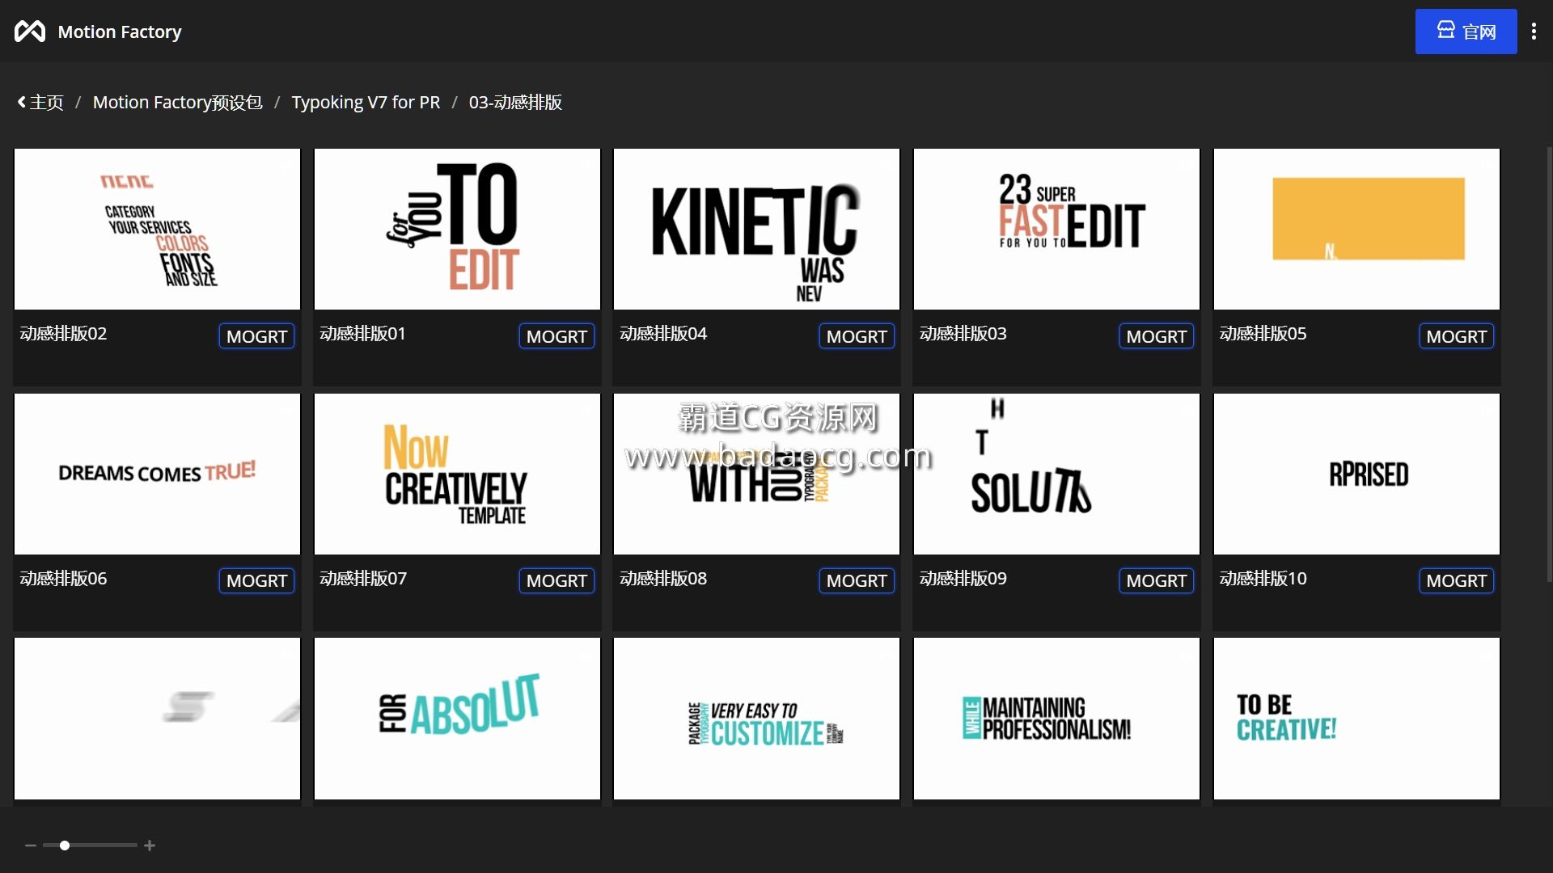Open the MAINTAINING PROFESSIONALISM thumbnail
Viewport: 1553px width, 873px height.
(x=1056, y=719)
